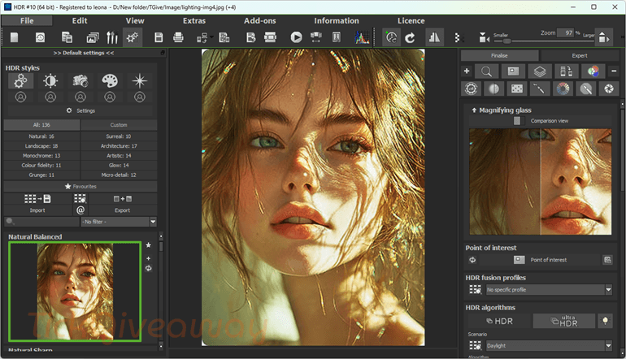Image resolution: width=626 pixels, height=359 pixels.
Task: Click the Zoom percentage field showing 97
Action: [566, 32]
